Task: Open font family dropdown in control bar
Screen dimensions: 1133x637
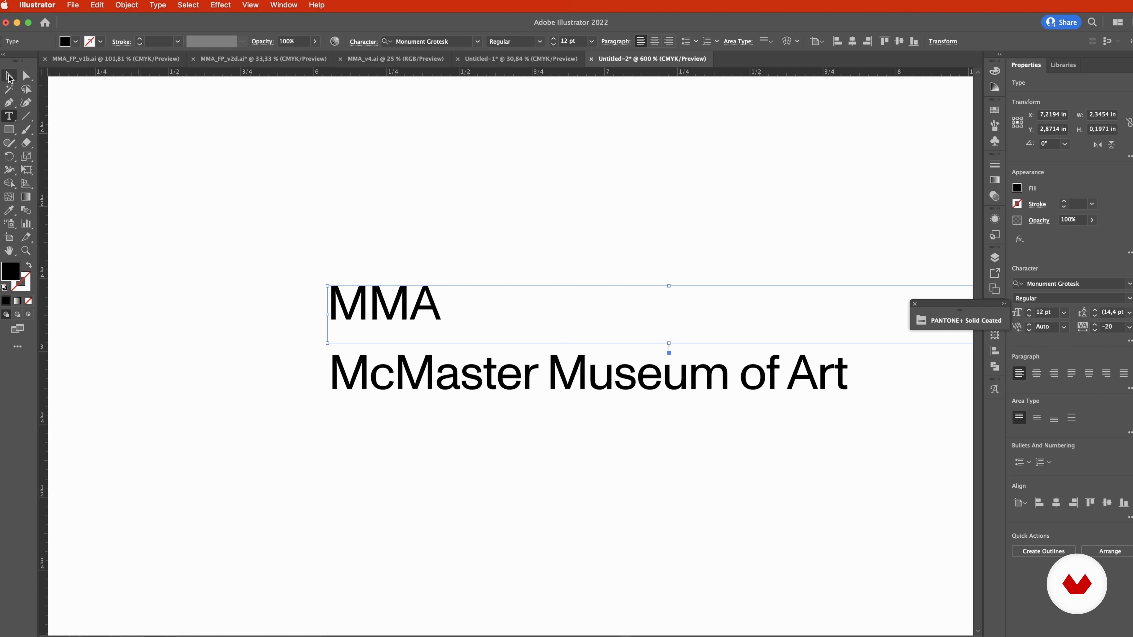Action: pos(478,41)
